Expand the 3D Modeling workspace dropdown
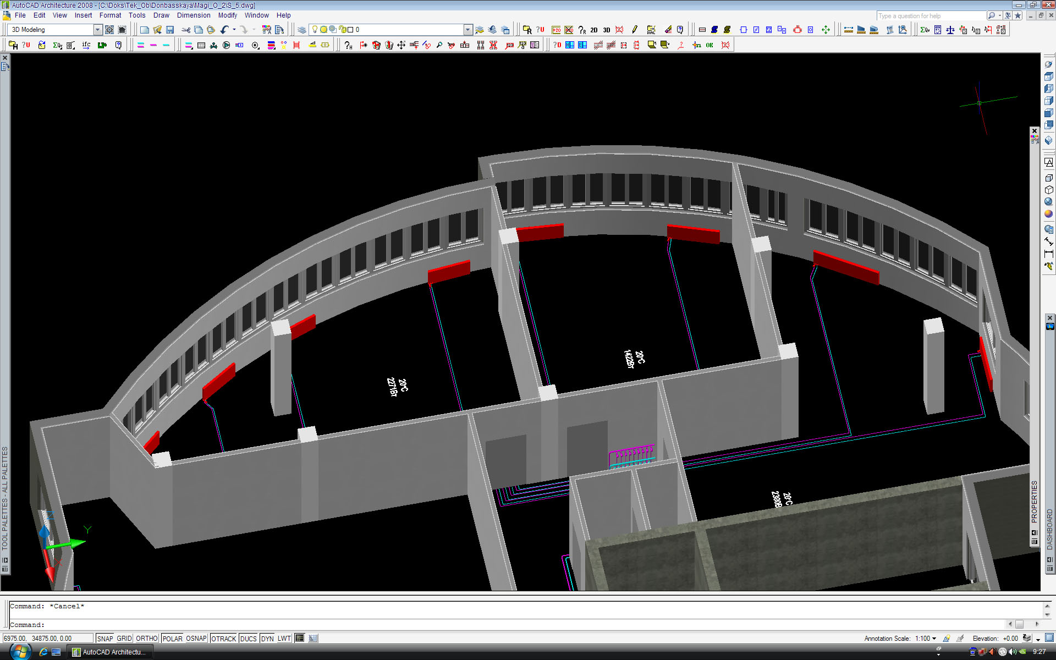Viewport: 1056px width, 660px height. point(98,30)
